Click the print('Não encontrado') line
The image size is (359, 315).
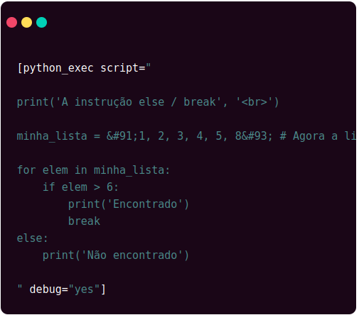116,255
